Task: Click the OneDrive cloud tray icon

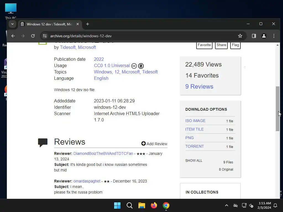Action: 235,205
